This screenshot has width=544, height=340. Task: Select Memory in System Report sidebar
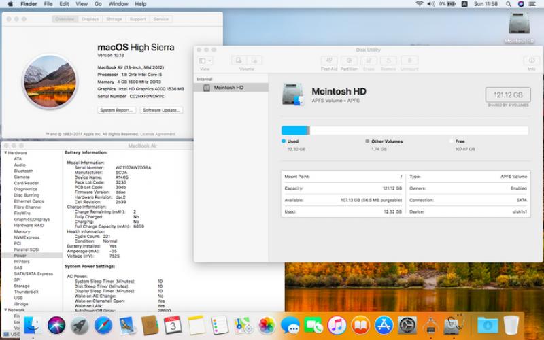point(22,231)
